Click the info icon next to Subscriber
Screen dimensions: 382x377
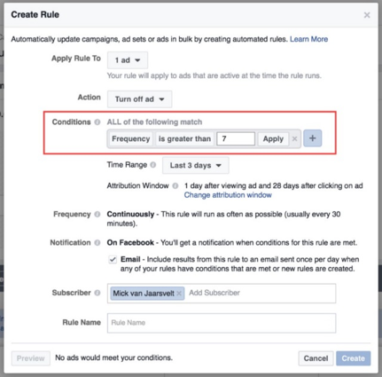(x=97, y=293)
